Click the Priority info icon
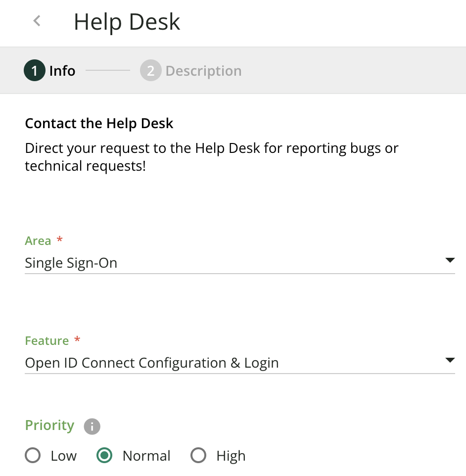The width and height of the screenshot is (466, 476). 92,426
